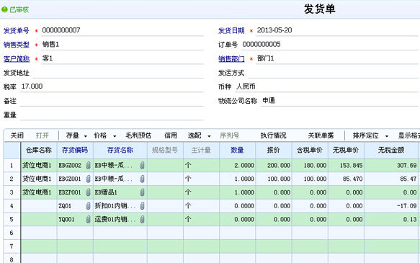Click the 发货单号 field with 0000000007
Screen dimensions: 420x263
pos(122,30)
